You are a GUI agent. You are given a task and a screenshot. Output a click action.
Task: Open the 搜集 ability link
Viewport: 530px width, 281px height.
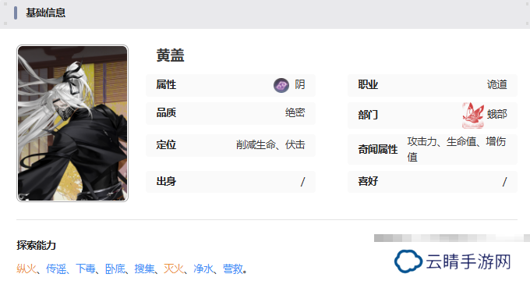click(x=144, y=269)
